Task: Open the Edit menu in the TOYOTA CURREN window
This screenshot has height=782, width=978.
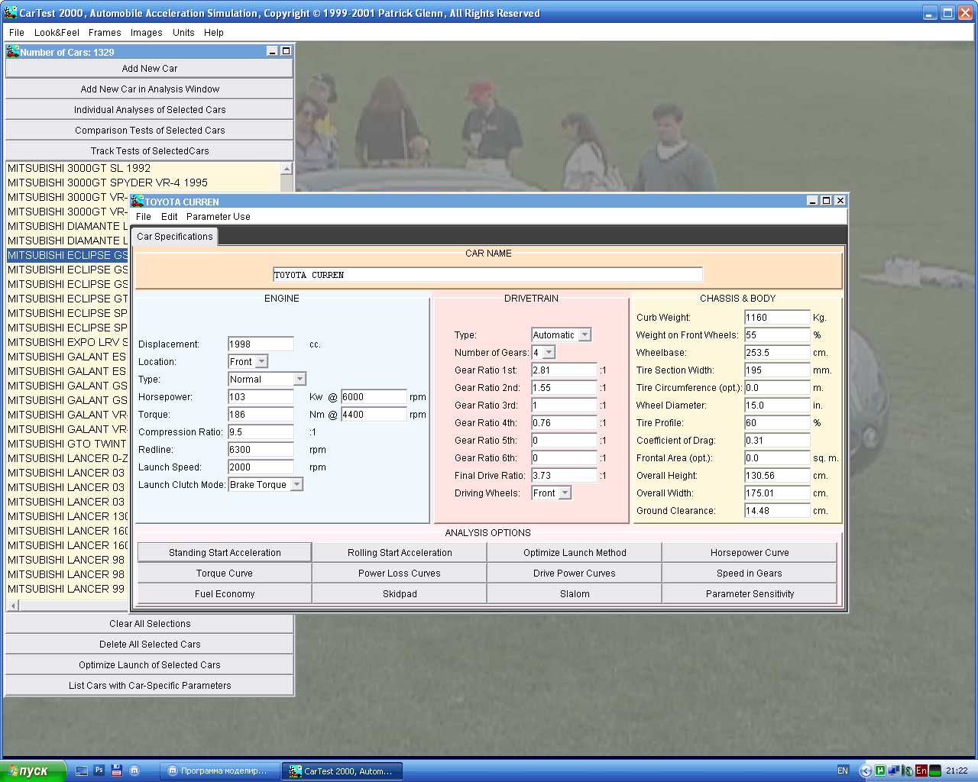Action: pos(169,216)
